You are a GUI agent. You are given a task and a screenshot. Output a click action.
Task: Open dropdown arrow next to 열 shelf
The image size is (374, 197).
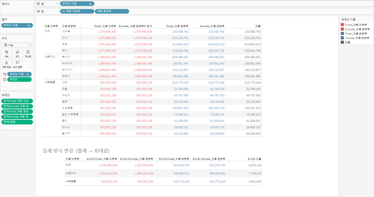[57, 4]
